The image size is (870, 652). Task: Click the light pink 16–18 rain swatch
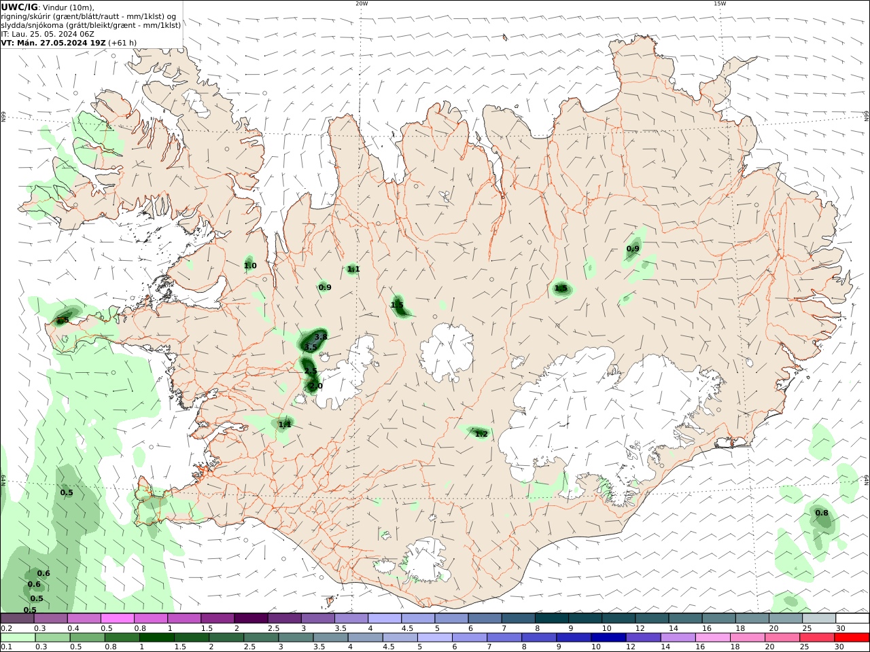(712, 638)
